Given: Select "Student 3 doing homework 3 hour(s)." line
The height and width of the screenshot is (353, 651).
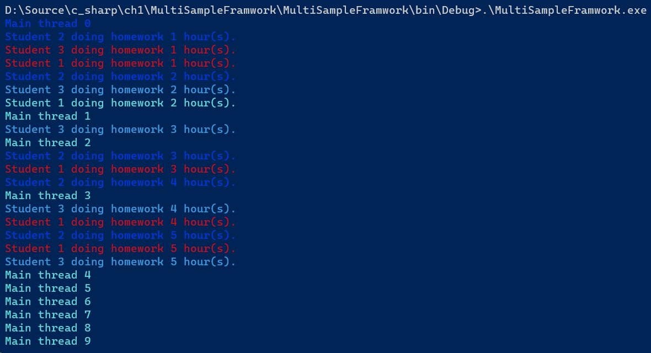Looking at the screenshot, I should point(120,130).
